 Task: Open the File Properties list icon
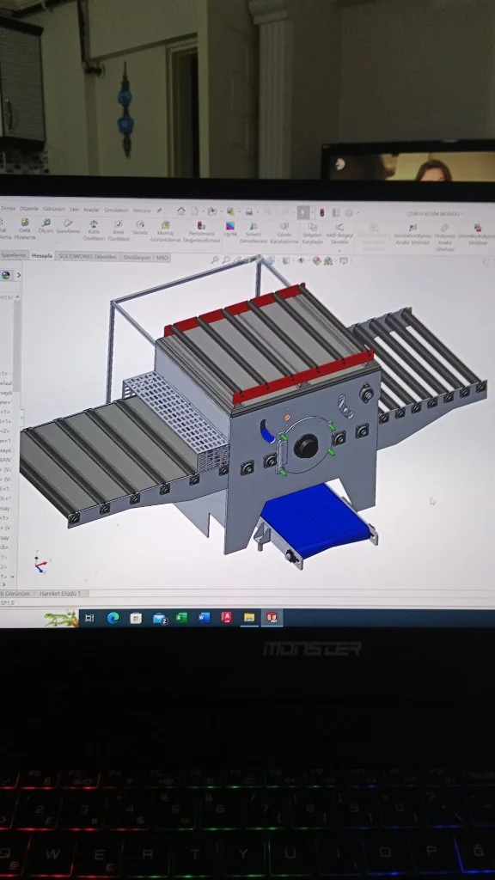pyautogui.click(x=336, y=213)
